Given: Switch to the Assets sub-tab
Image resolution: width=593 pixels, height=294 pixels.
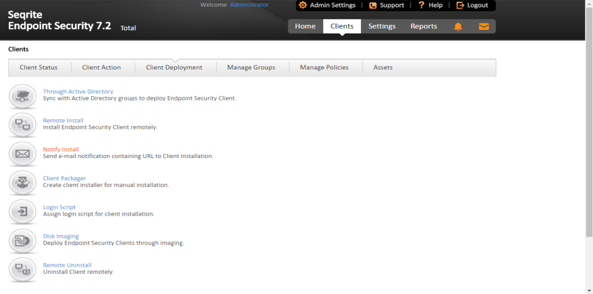Looking at the screenshot, I should [383, 67].
